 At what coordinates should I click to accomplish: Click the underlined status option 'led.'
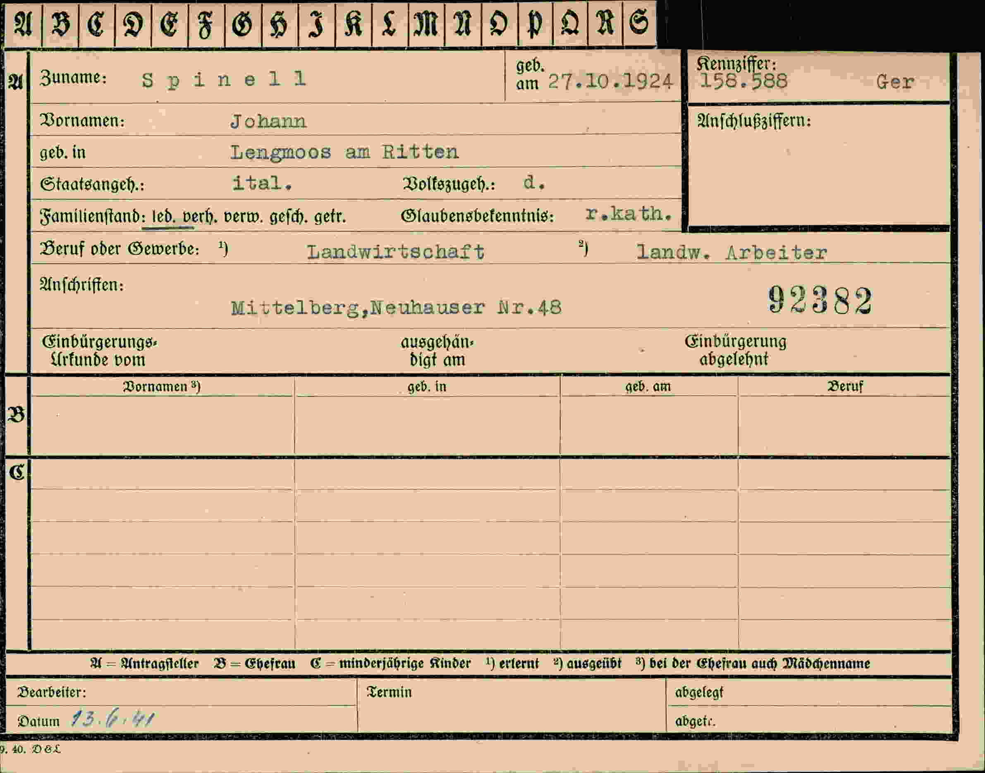[x=163, y=217]
